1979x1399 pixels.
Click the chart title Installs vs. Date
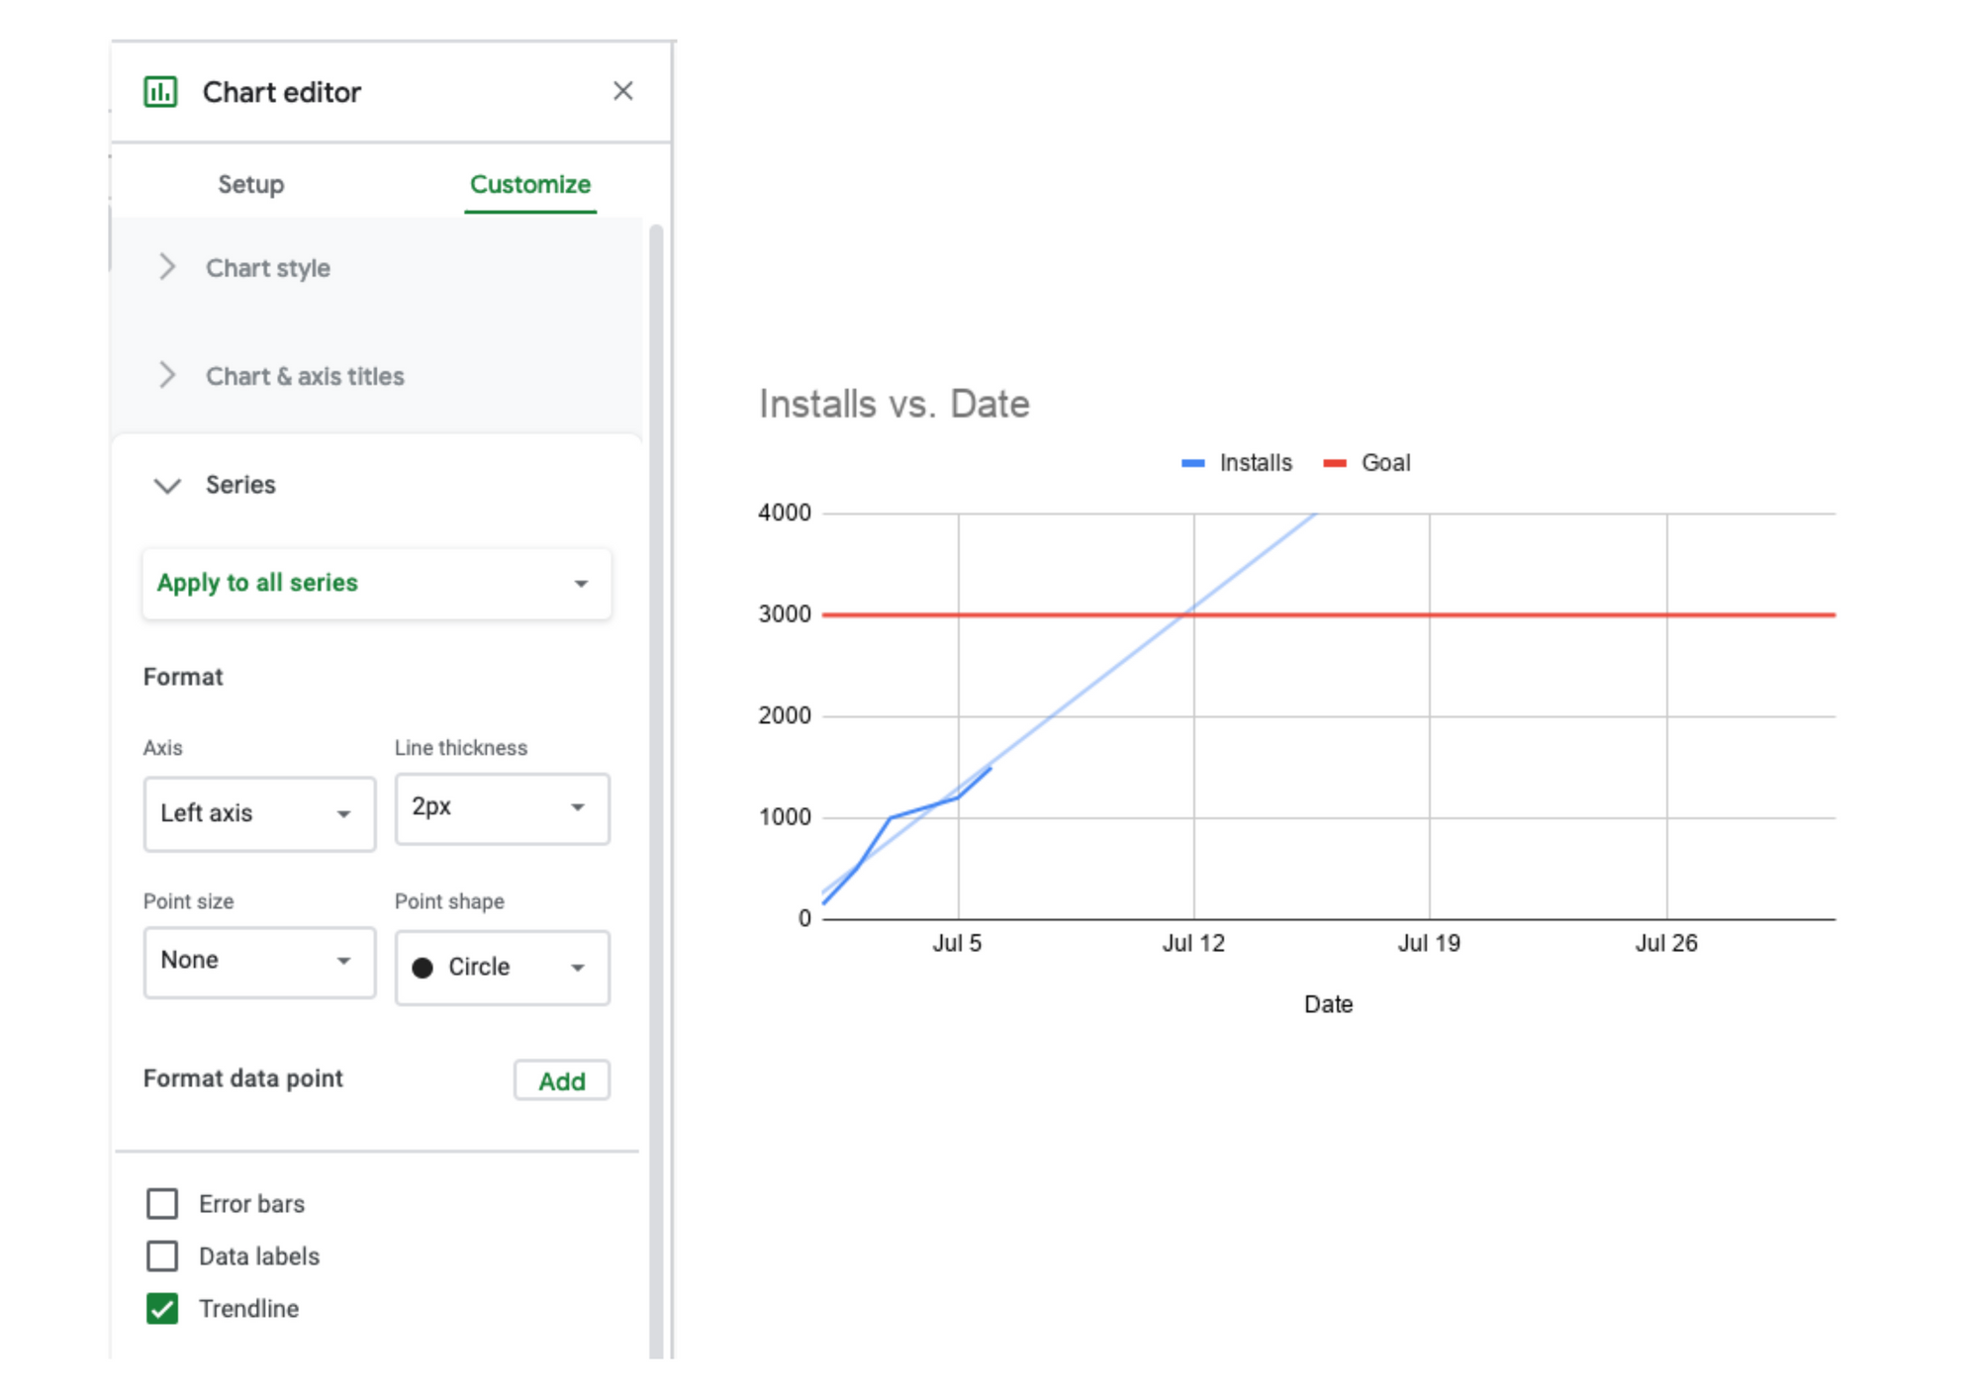pyautogui.click(x=894, y=404)
